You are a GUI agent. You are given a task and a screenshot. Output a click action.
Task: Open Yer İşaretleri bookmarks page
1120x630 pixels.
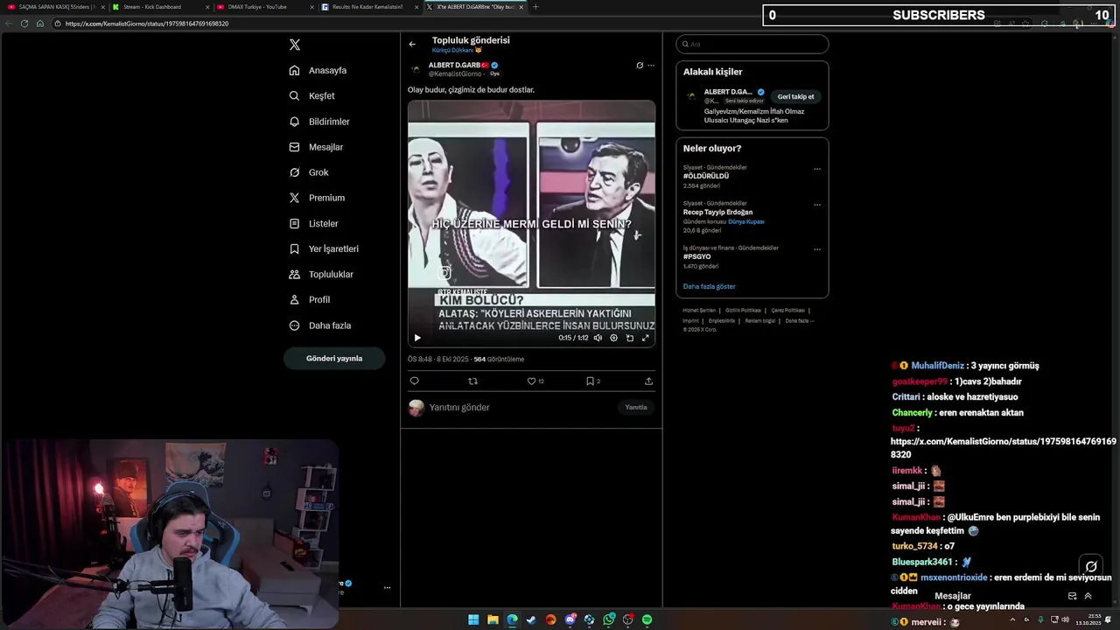point(324,248)
